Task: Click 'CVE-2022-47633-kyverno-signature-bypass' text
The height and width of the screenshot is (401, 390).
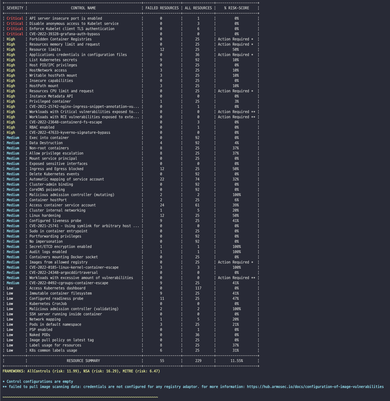Action: pyautogui.click(x=70, y=133)
